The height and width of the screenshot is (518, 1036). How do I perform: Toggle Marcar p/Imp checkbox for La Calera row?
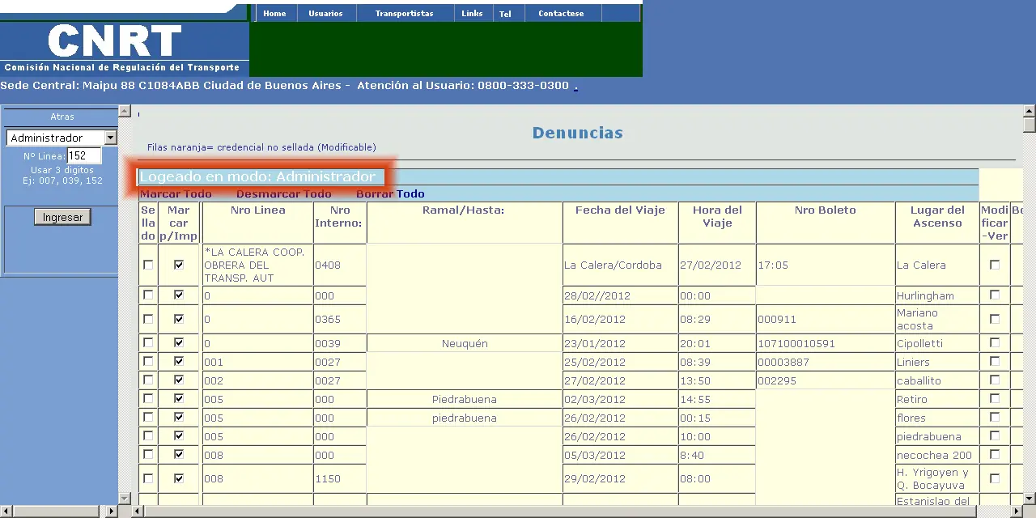coord(179,265)
